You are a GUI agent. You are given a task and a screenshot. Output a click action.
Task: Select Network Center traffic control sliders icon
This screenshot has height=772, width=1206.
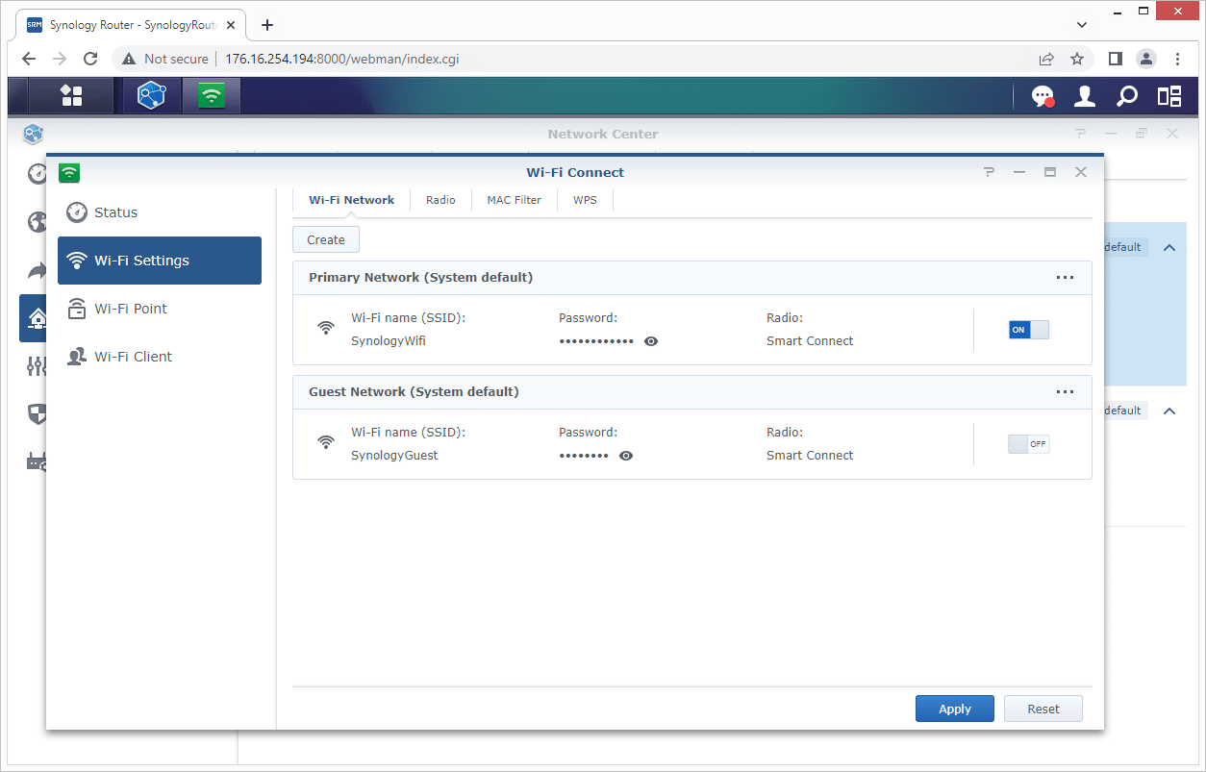click(x=37, y=365)
